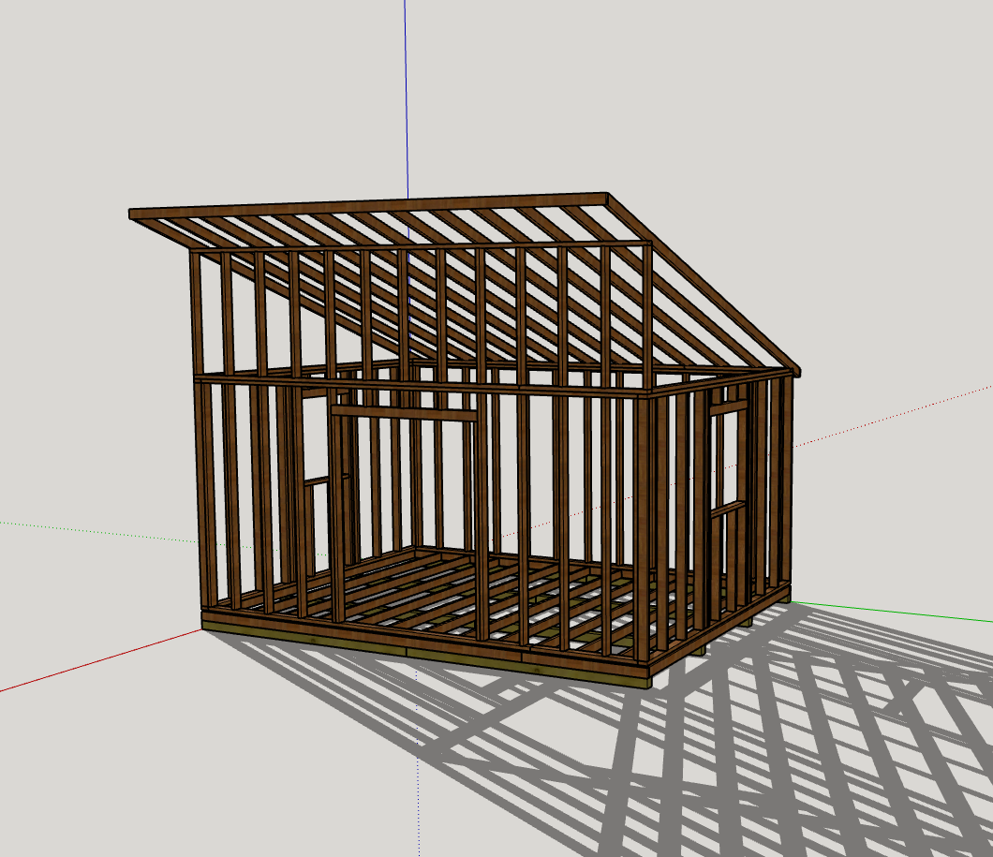
Task: Select the solid green axis line at right
Action: [893, 612]
